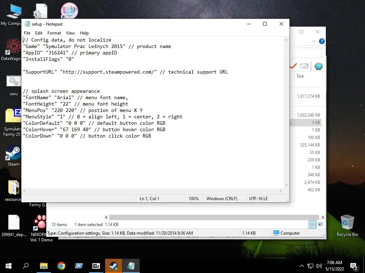
Task: Click the Steam icon on the taskbar
Action: pos(114,266)
